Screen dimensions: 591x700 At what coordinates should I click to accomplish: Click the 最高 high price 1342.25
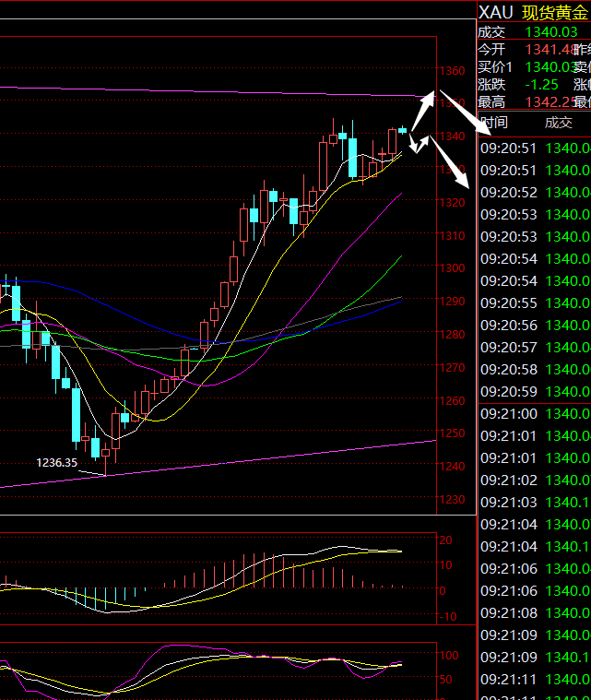(x=551, y=102)
